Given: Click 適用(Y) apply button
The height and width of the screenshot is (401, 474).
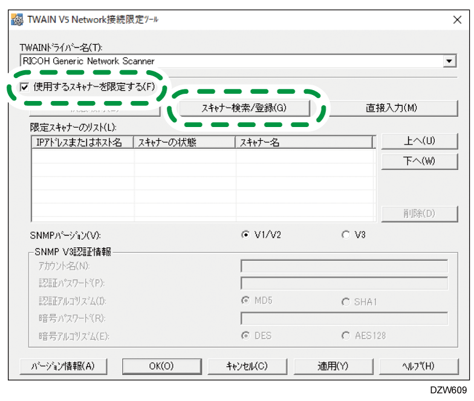Looking at the screenshot, I should [x=333, y=366].
